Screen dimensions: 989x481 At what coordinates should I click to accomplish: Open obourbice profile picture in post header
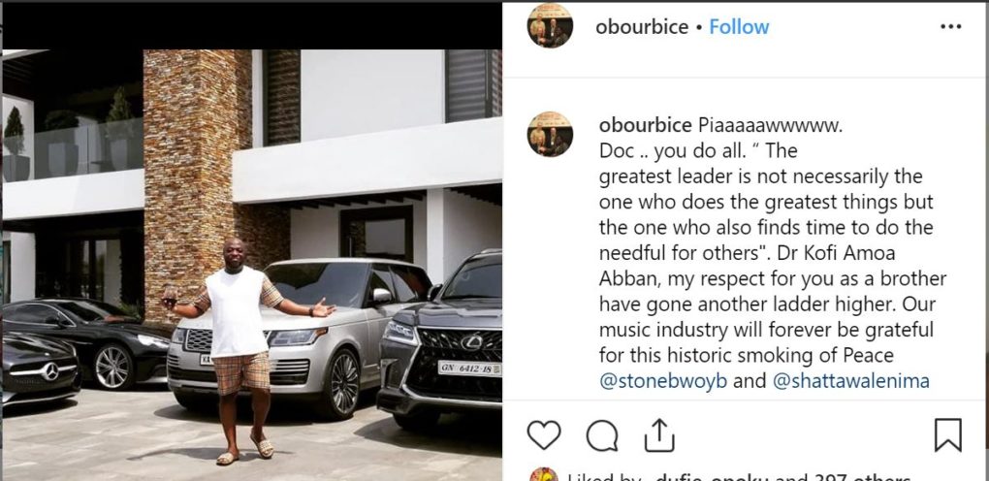click(x=550, y=26)
